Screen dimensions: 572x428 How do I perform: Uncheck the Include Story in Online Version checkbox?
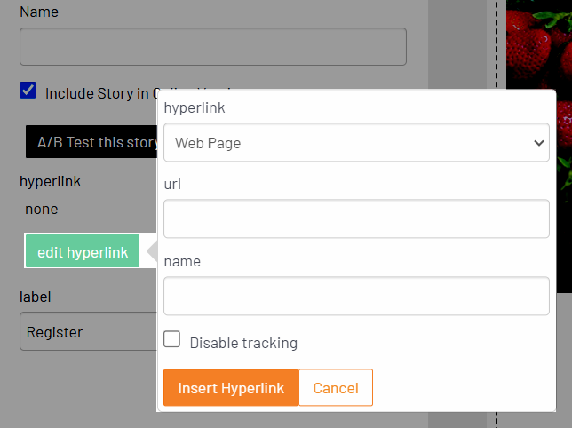28,91
